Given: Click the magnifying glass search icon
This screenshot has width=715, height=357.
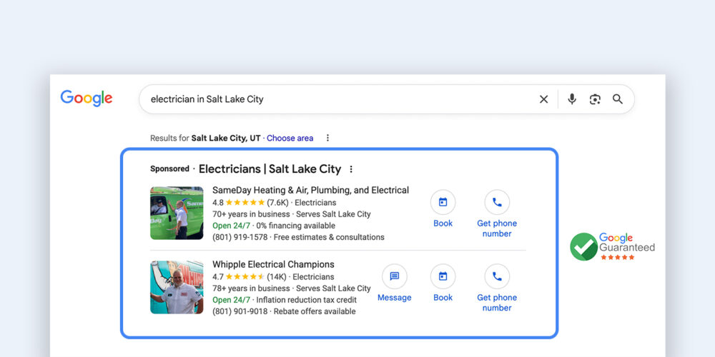Looking at the screenshot, I should coord(618,99).
